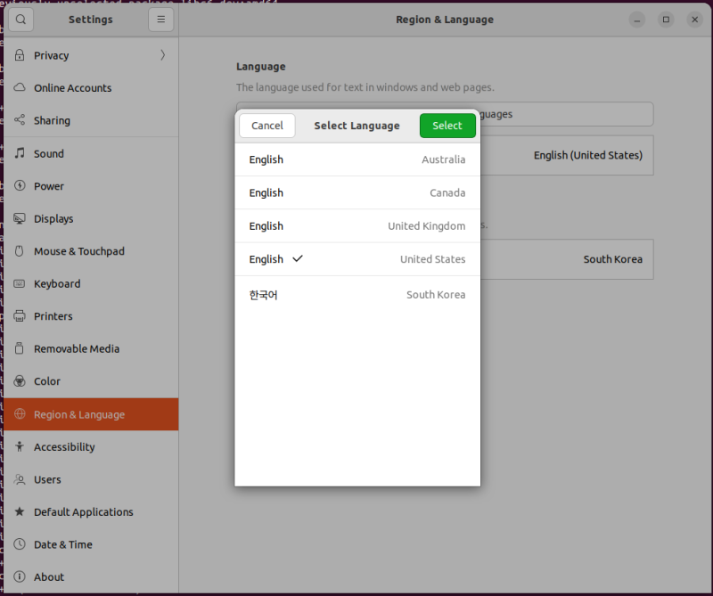Image resolution: width=713 pixels, height=596 pixels.
Task: Click the Printers icon in sidebar
Action: (x=20, y=316)
